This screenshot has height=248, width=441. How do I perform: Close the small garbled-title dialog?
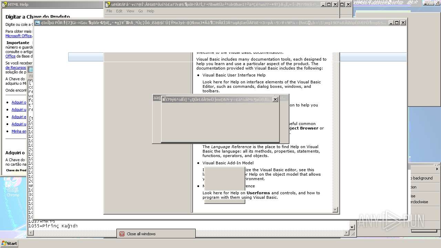coord(275,100)
